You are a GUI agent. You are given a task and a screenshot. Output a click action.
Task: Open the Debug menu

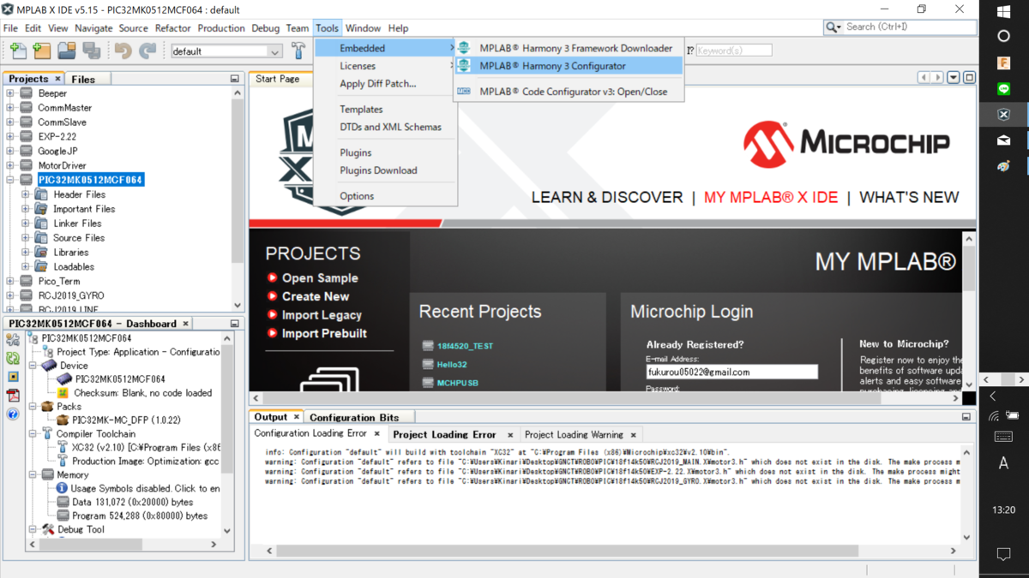coord(266,28)
